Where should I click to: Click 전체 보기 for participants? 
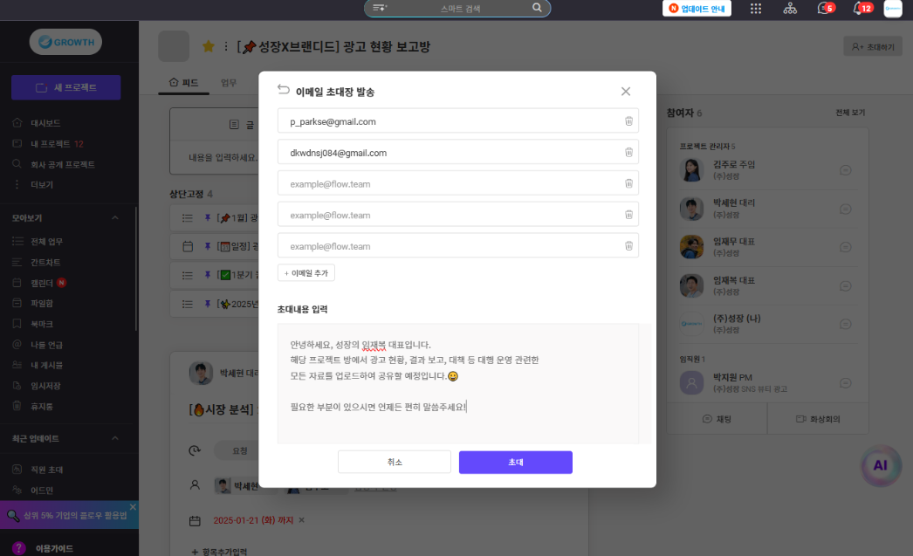(x=850, y=113)
